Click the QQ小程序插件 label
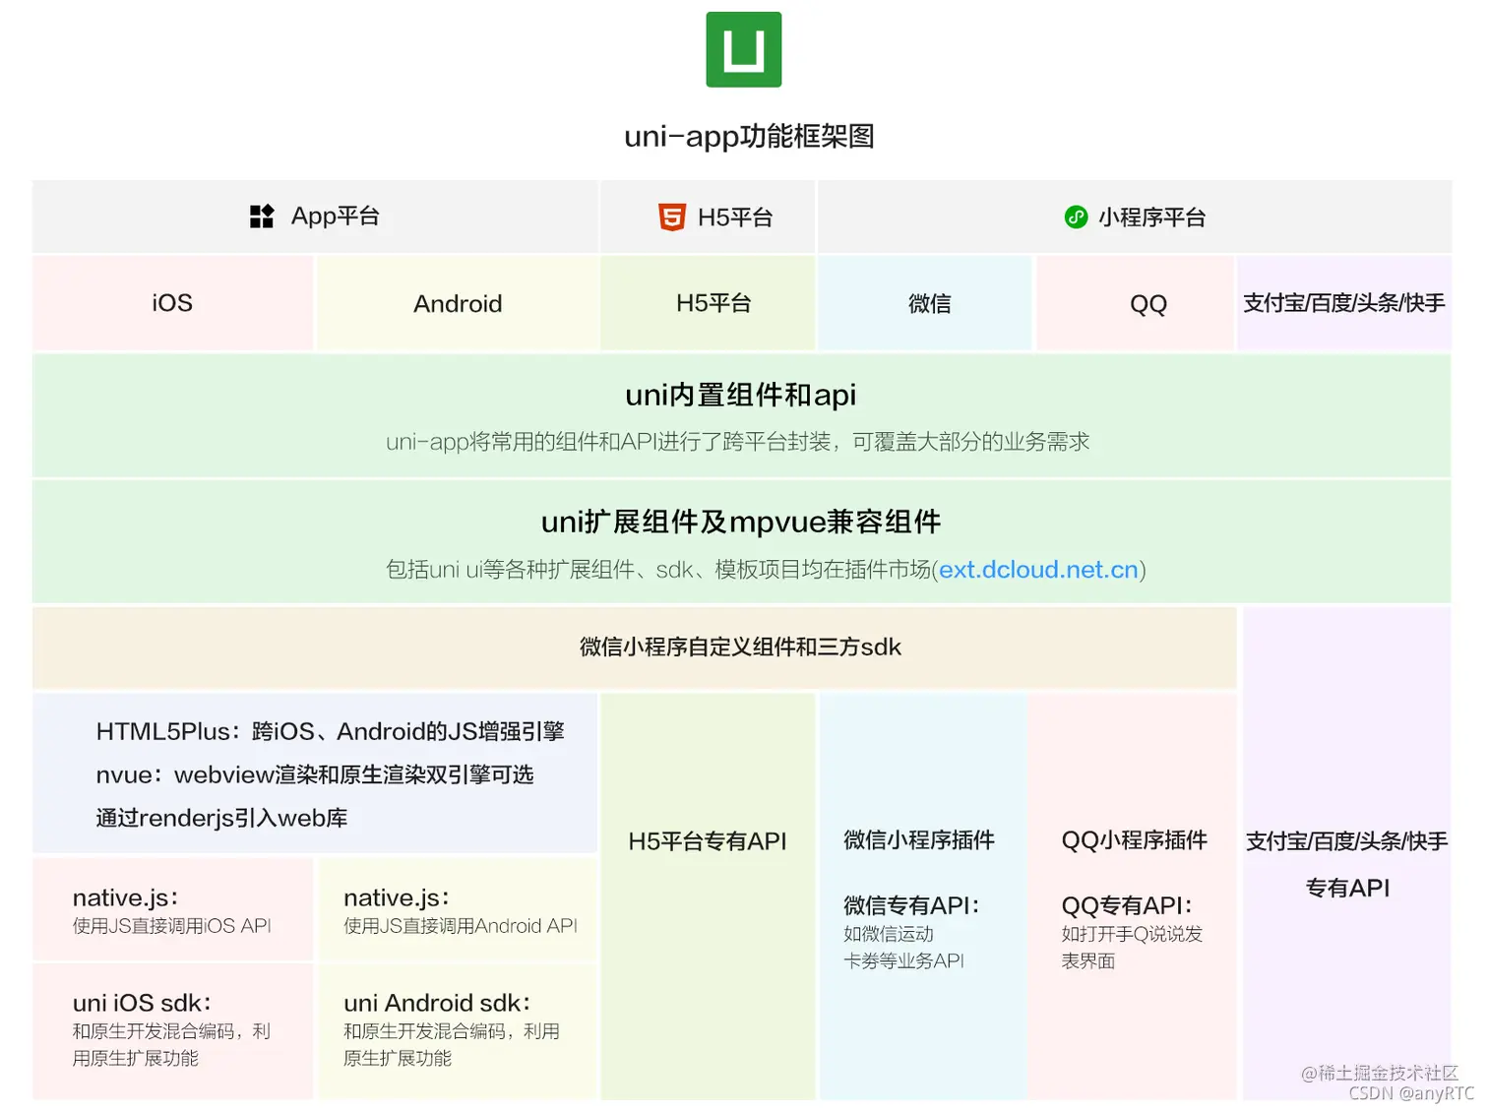Screen dimensions: 1488x1112 (x=1135, y=840)
